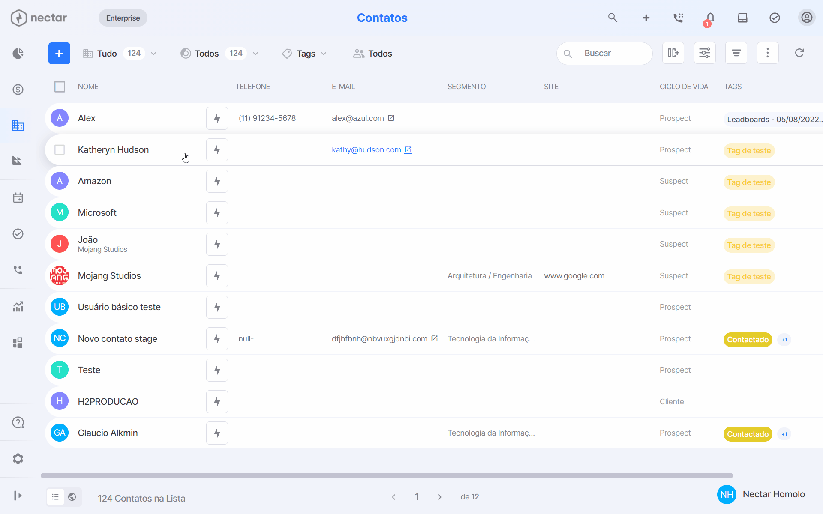Go to next page arrow
Screen dimensions: 823x514
point(439,497)
